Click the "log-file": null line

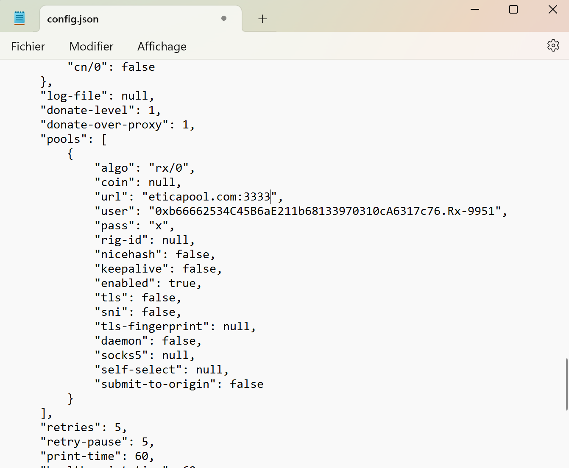97,96
